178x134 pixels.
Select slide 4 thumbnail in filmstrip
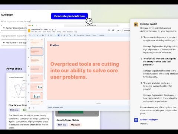[x=37, y=69]
